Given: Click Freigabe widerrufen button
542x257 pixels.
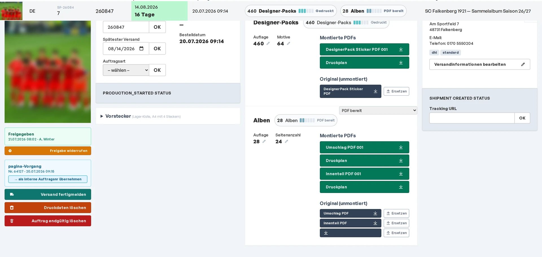Looking at the screenshot, I should [x=48, y=151].
